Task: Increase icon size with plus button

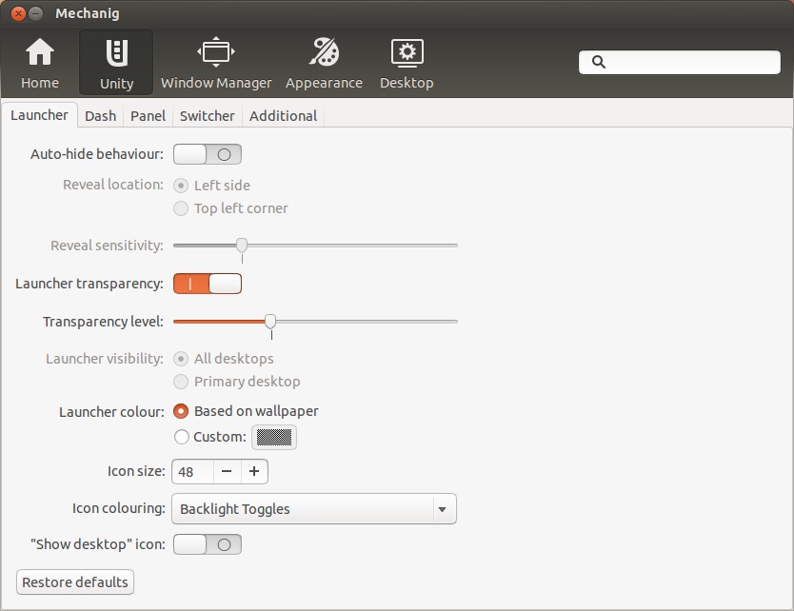Action: tap(254, 472)
